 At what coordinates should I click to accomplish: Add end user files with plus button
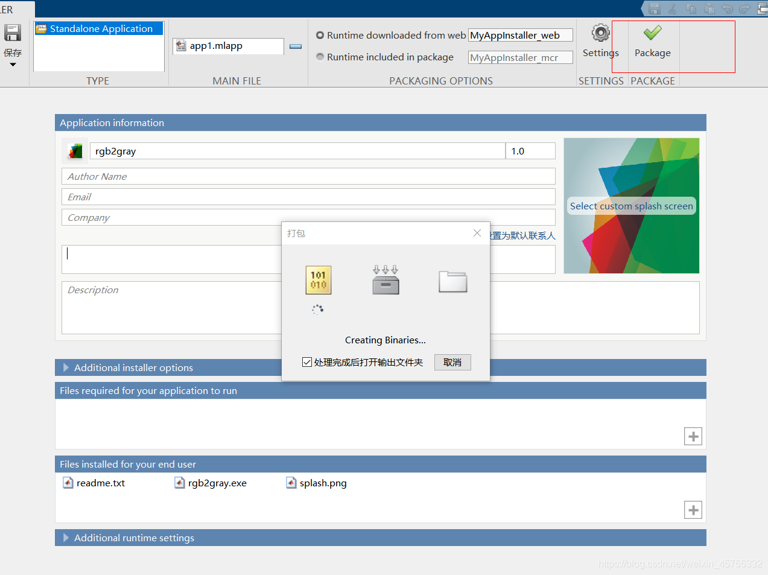(x=693, y=510)
